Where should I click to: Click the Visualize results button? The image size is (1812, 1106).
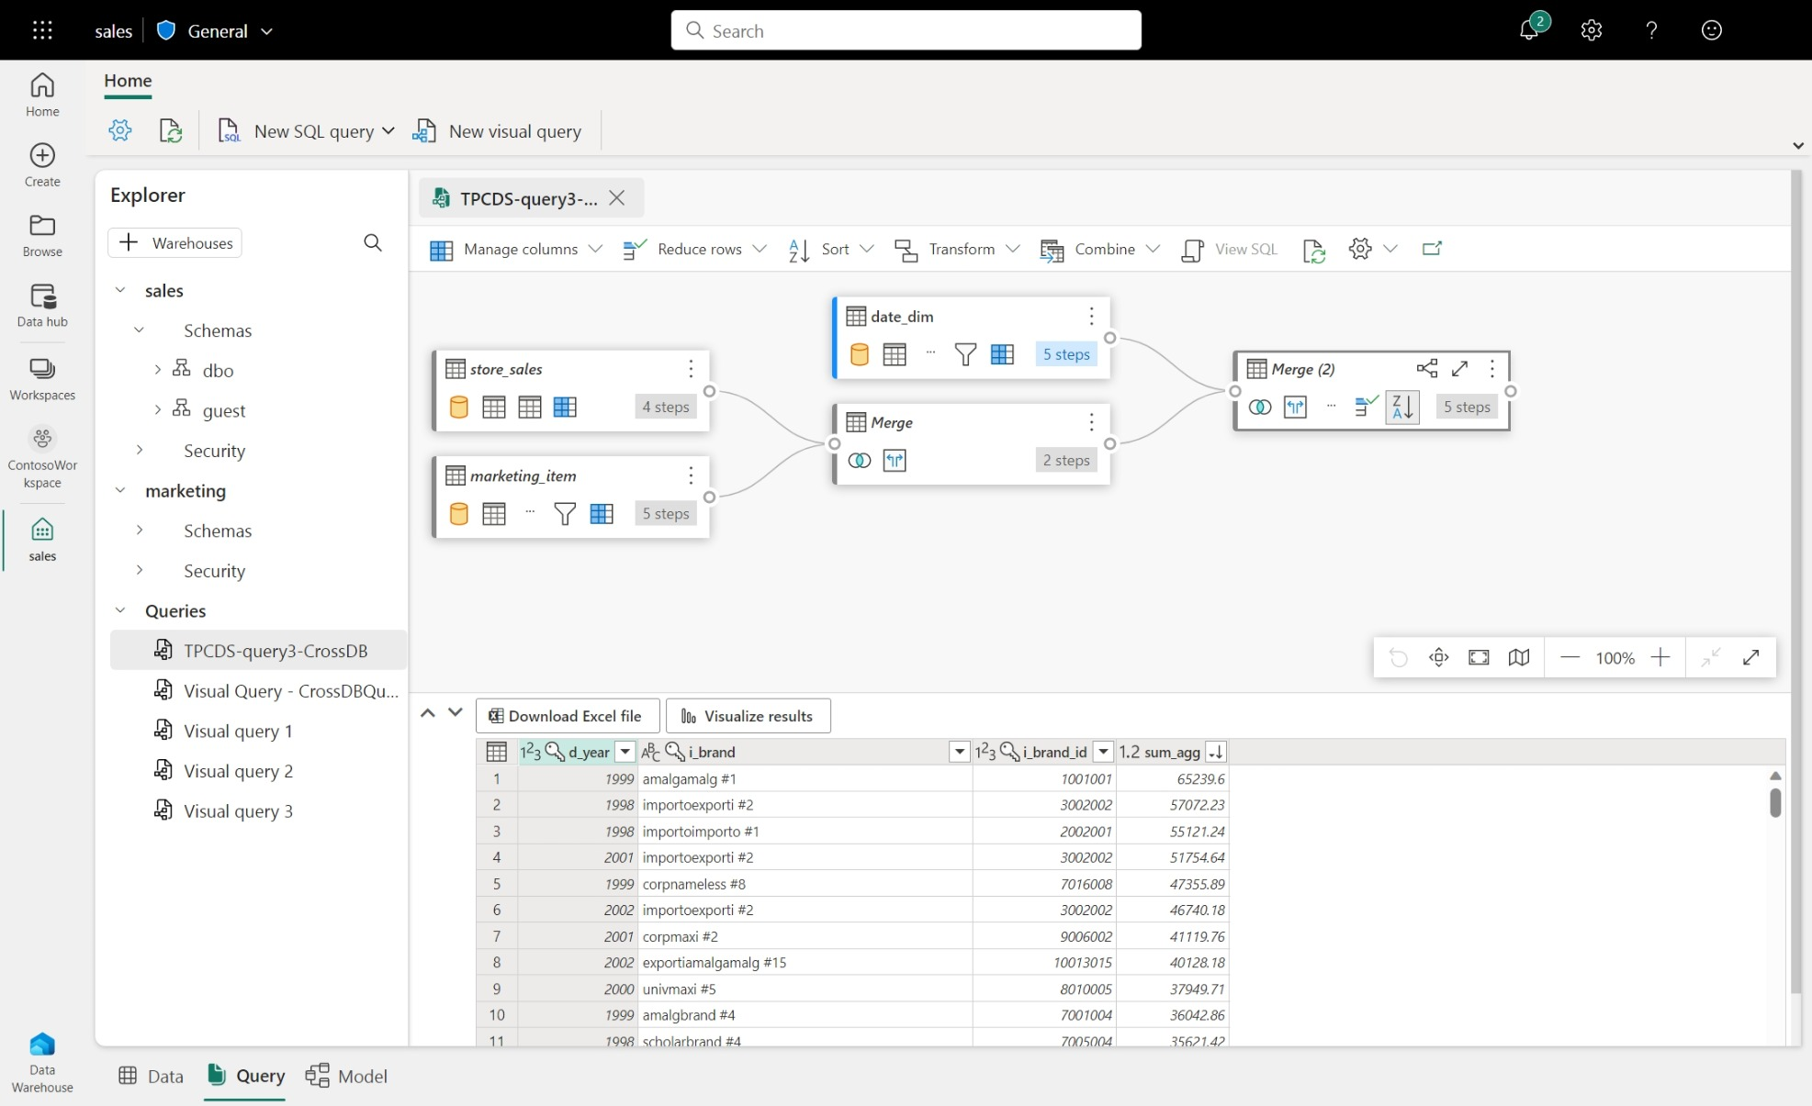[x=748, y=716]
